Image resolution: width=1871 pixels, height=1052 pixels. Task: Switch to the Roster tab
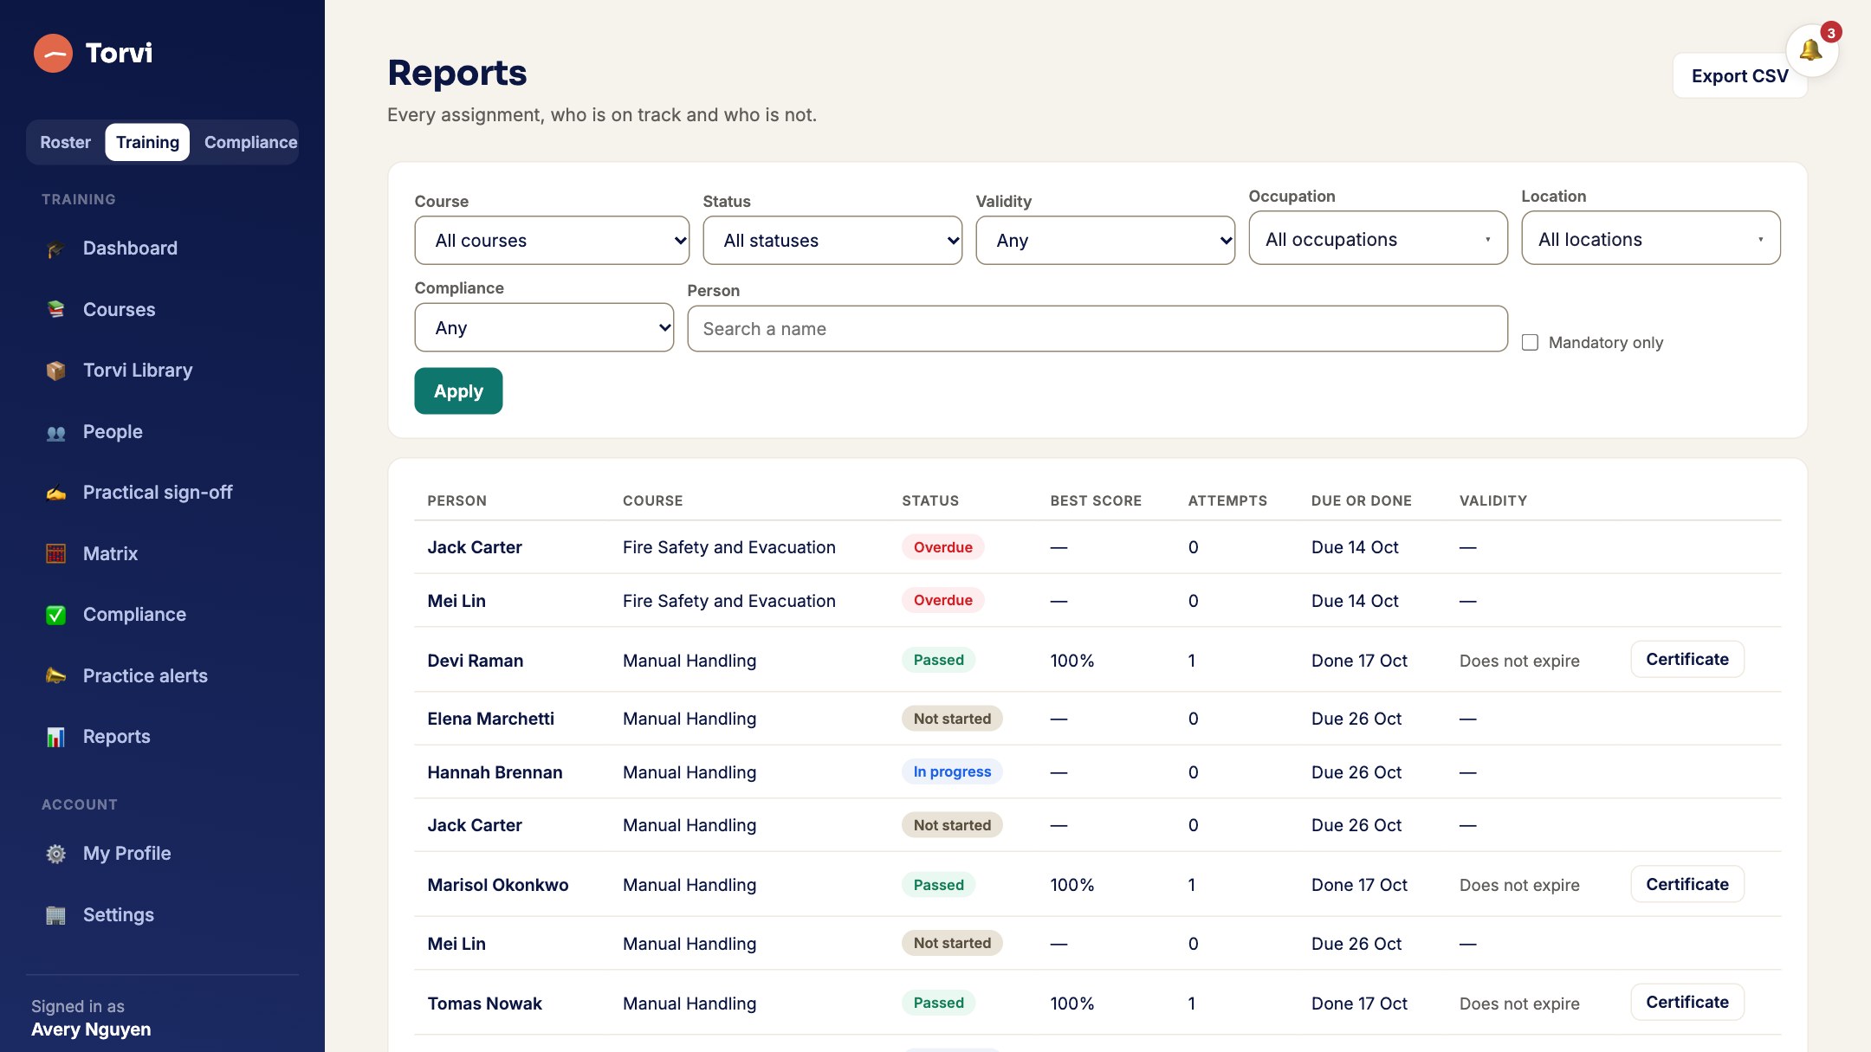(x=65, y=142)
